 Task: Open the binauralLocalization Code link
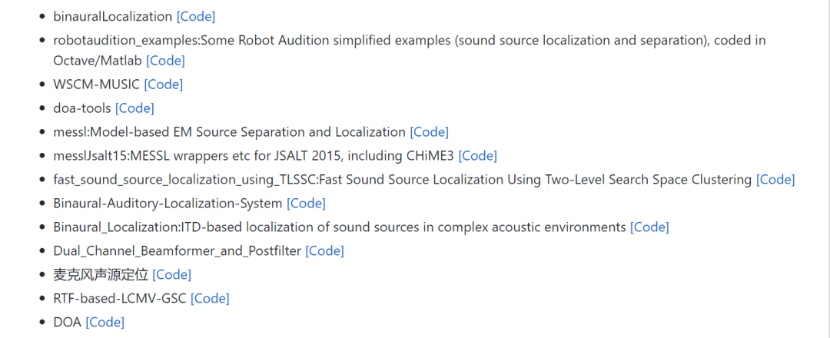pyautogui.click(x=196, y=16)
